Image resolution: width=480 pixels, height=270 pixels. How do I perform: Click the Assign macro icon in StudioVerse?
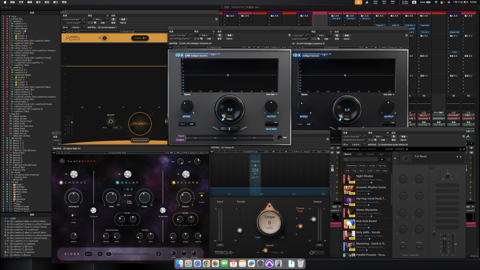point(419,247)
